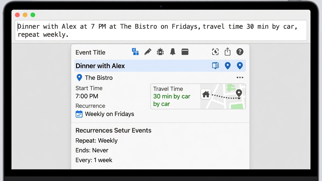Click the rightmost blue pin in title row
The image size is (322, 181).
(x=240, y=66)
